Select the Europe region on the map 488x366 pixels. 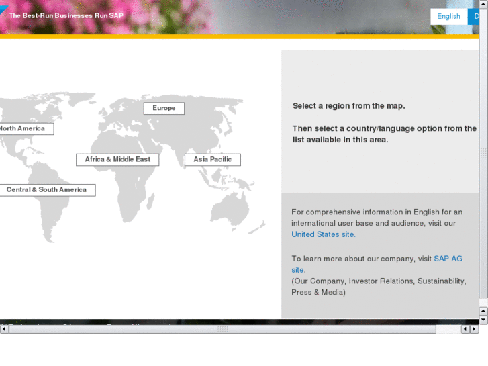164,108
